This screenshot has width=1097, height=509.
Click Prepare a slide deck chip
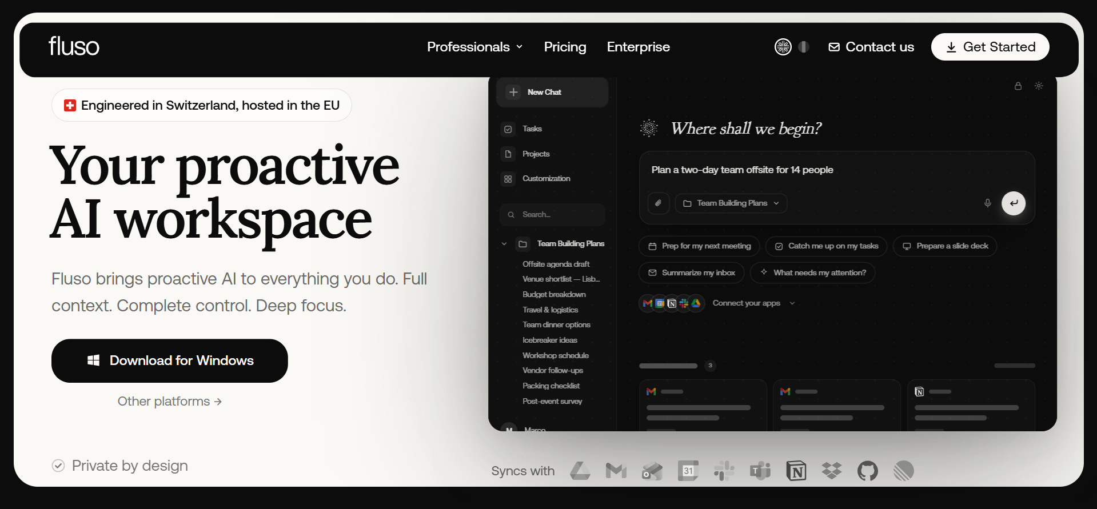945,246
